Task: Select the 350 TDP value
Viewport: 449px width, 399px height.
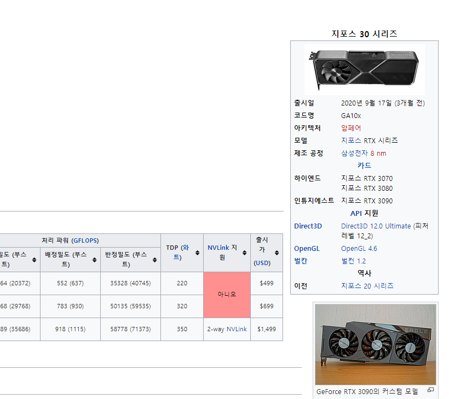Action: click(182, 329)
